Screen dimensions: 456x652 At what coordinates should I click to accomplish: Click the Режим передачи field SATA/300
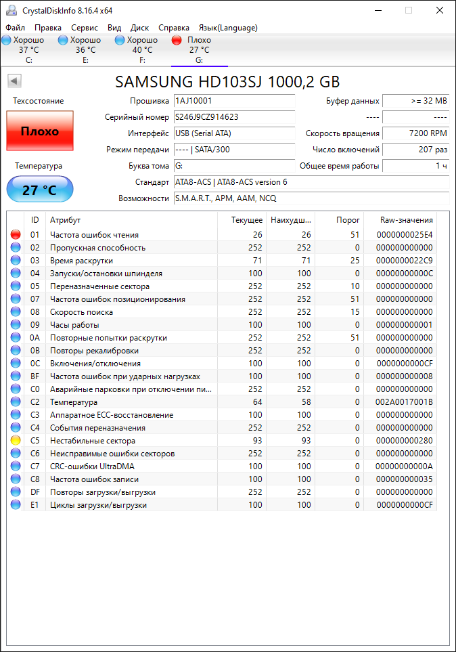pyautogui.click(x=235, y=150)
